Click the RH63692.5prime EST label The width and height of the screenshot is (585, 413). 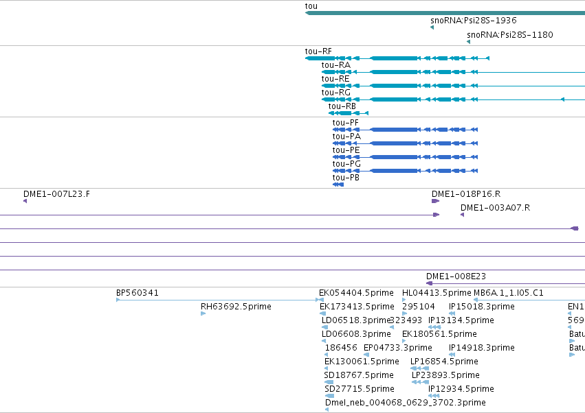click(236, 307)
